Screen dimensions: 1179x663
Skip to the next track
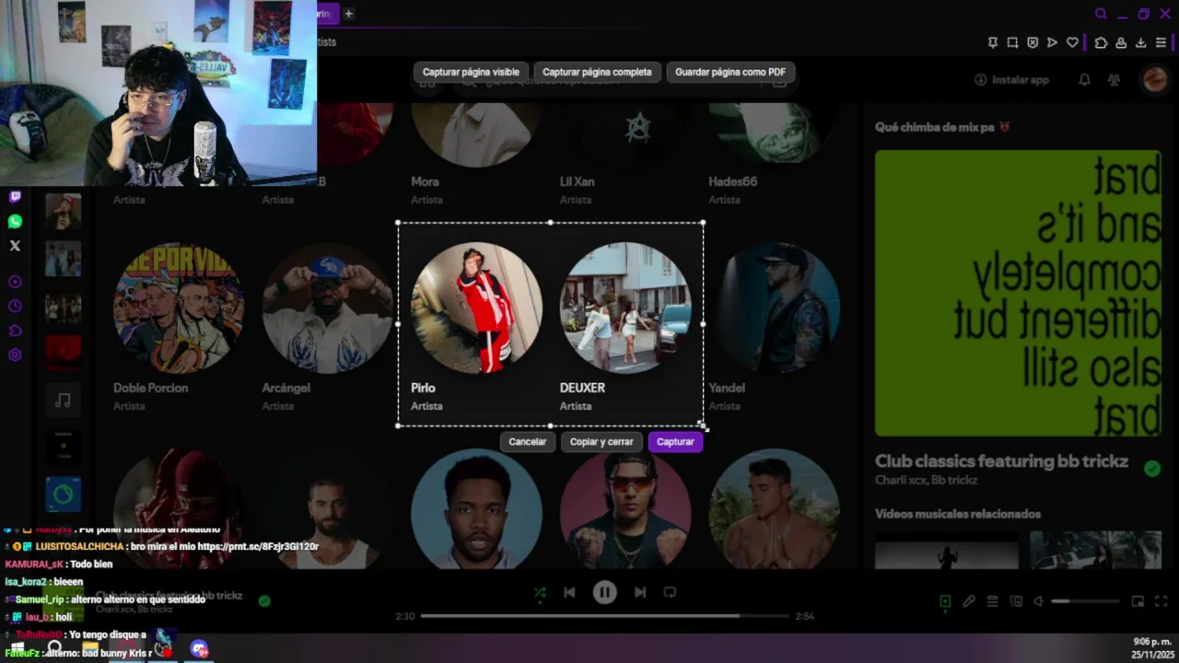[x=639, y=592]
